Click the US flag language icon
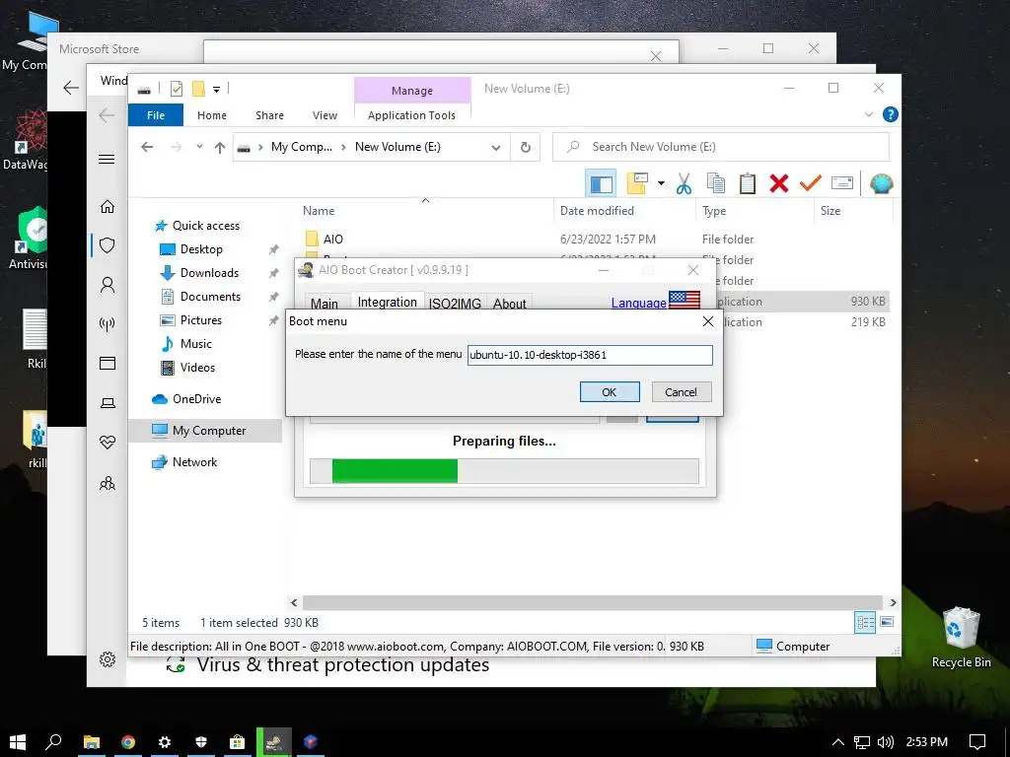1010x757 pixels. pyautogui.click(x=685, y=300)
